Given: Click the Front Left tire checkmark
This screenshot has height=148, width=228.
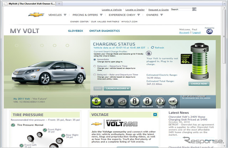Looking at the screenshot, I should 21,146.
